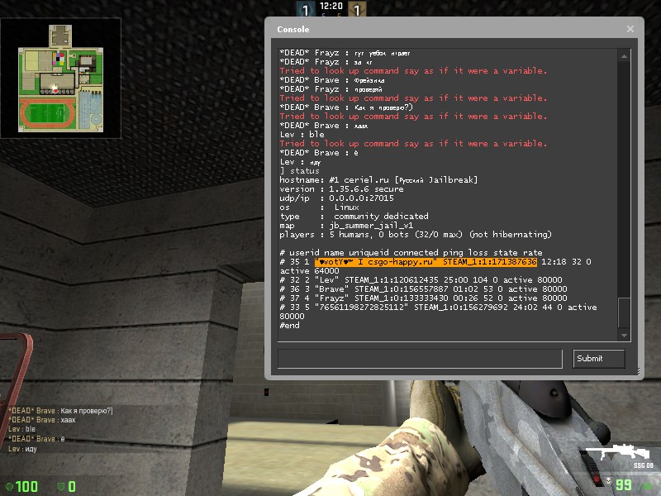Image resolution: width=661 pixels, height=496 pixels.
Task: Click the round timer showing 12:20
Action: tap(330, 6)
